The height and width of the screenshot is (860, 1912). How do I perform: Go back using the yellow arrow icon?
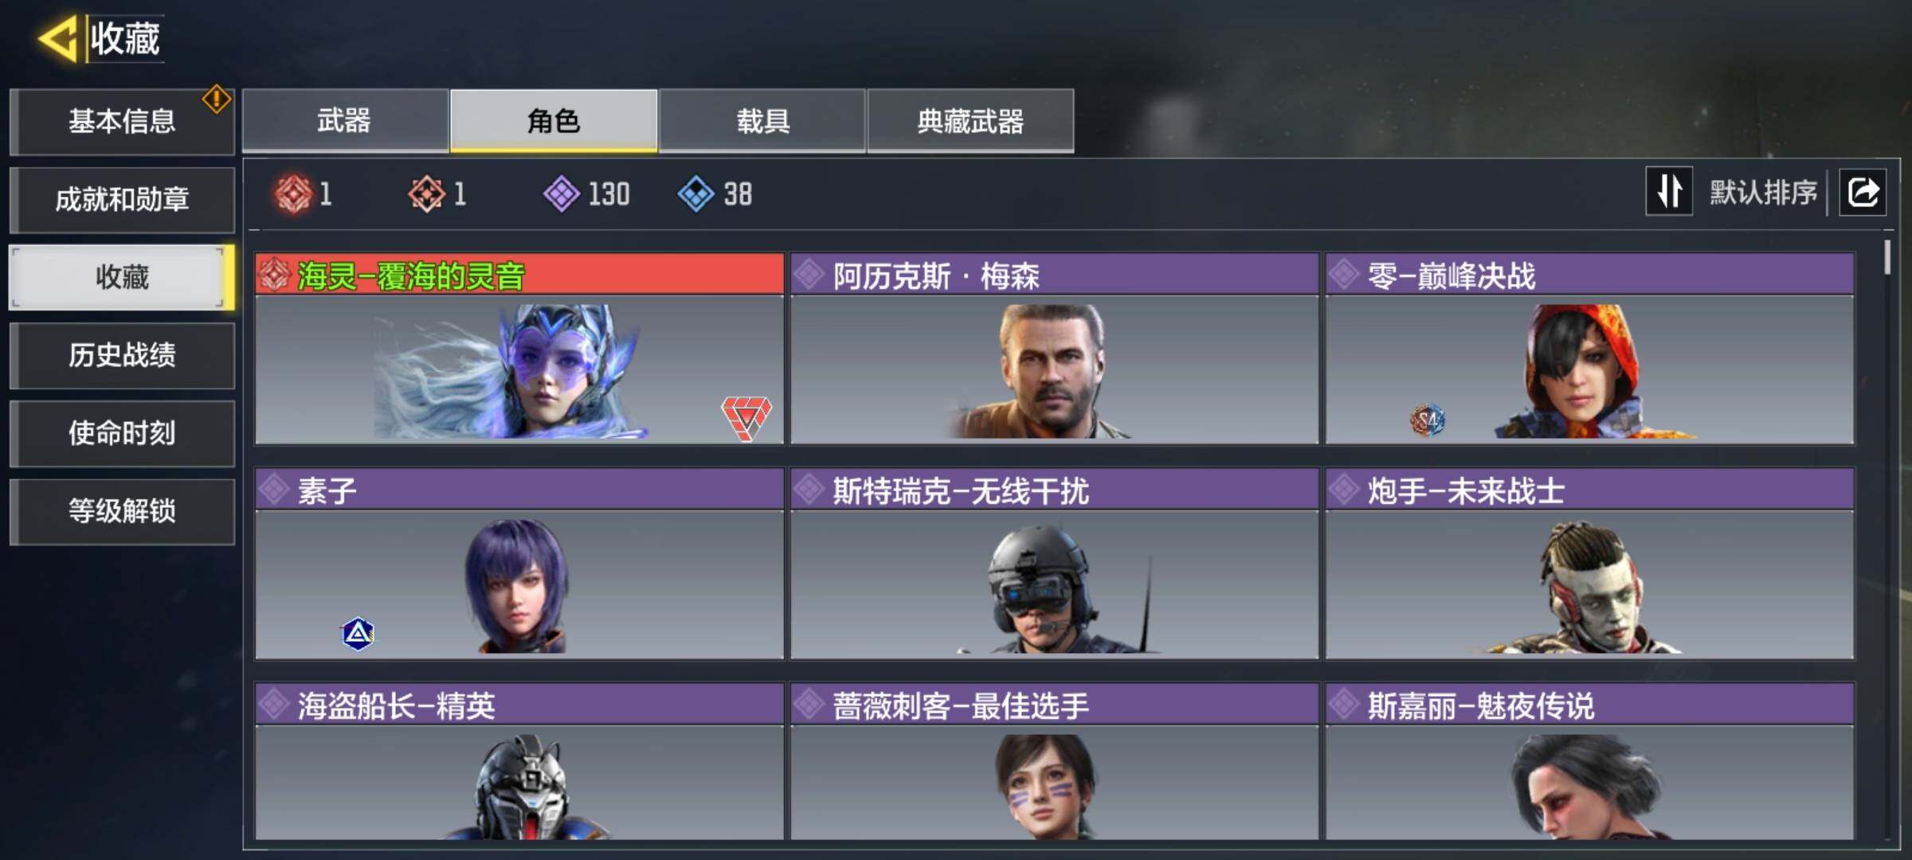pos(57,37)
